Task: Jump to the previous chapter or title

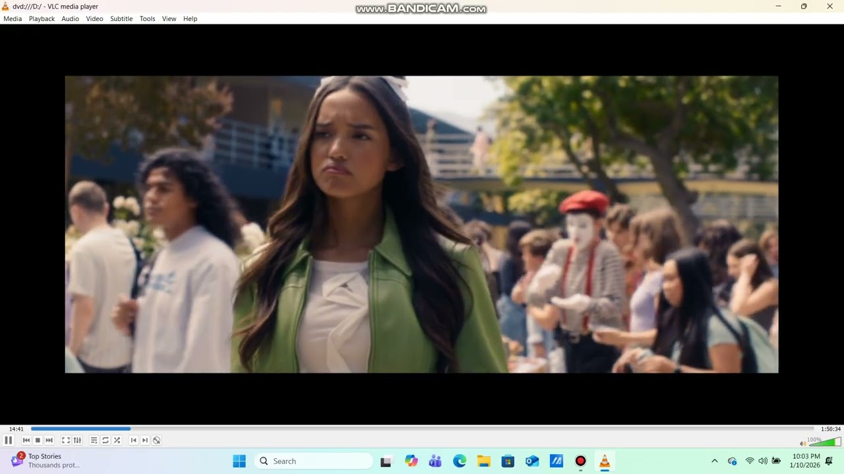Action: coord(26,440)
